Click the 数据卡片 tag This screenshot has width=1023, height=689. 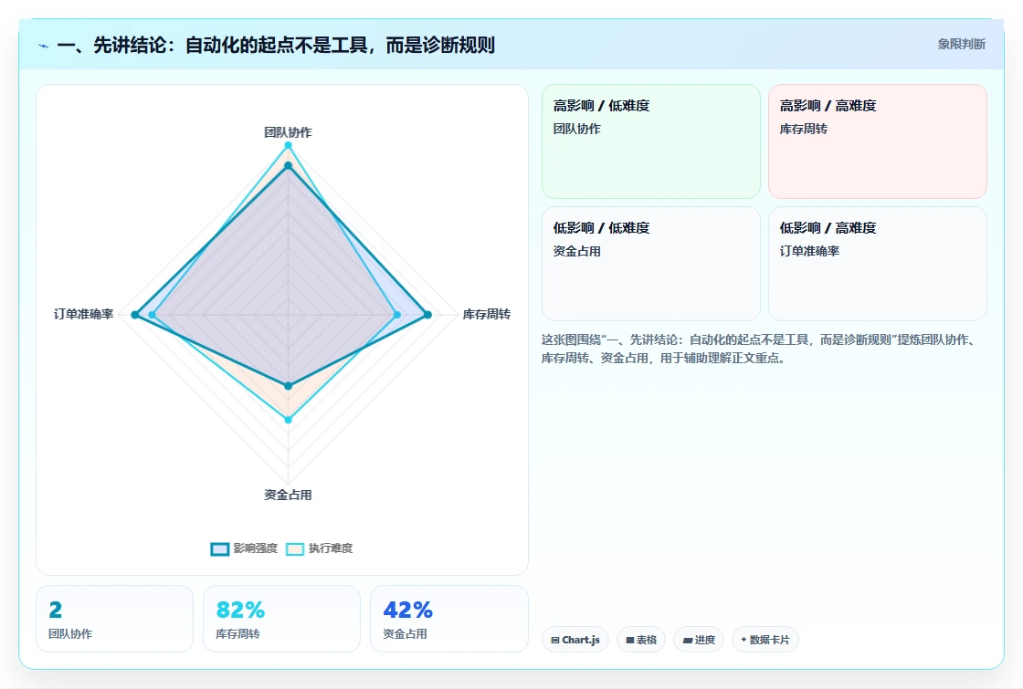point(765,640)
